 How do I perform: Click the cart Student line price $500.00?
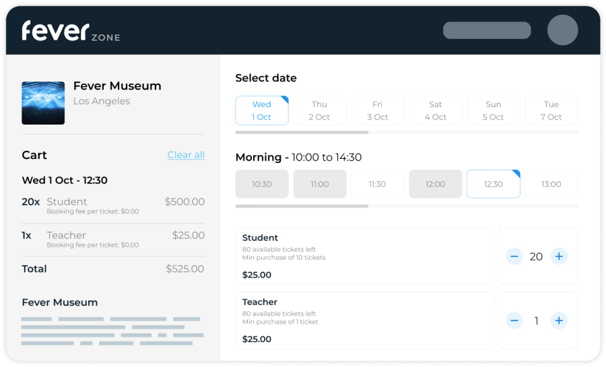tap(184, 201)
